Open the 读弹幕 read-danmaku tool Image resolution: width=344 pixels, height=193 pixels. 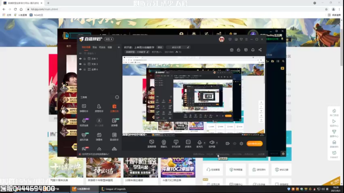click(114, 122)
